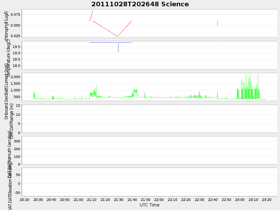
Task: Click the 0.075 chlorophyll axis value
Action: click(x=15, y=14)
